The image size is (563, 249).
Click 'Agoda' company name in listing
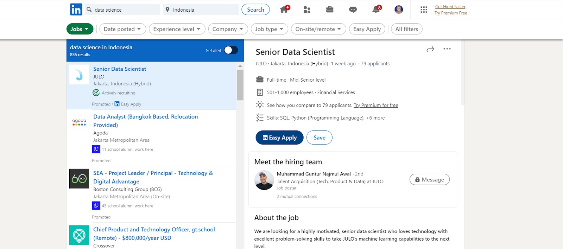click(100, 133)
